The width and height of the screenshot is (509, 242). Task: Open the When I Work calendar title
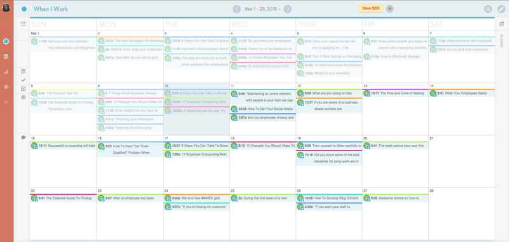51,9
